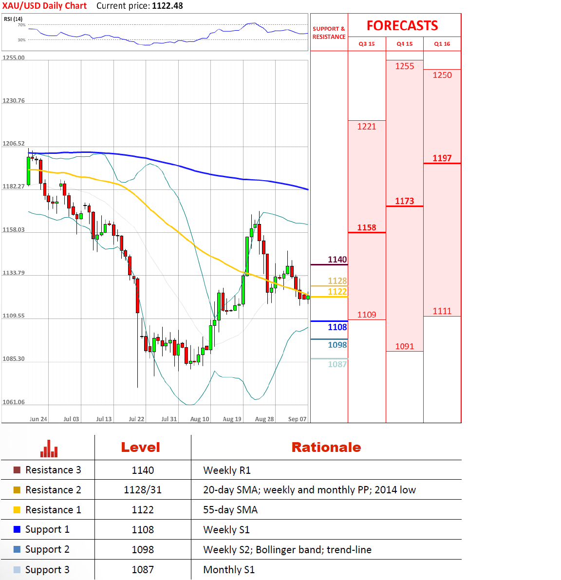Viewport: 561px width, 580px height.
Task: Click the SUPPORT & RESISTANCE column header
Action: 329,33
